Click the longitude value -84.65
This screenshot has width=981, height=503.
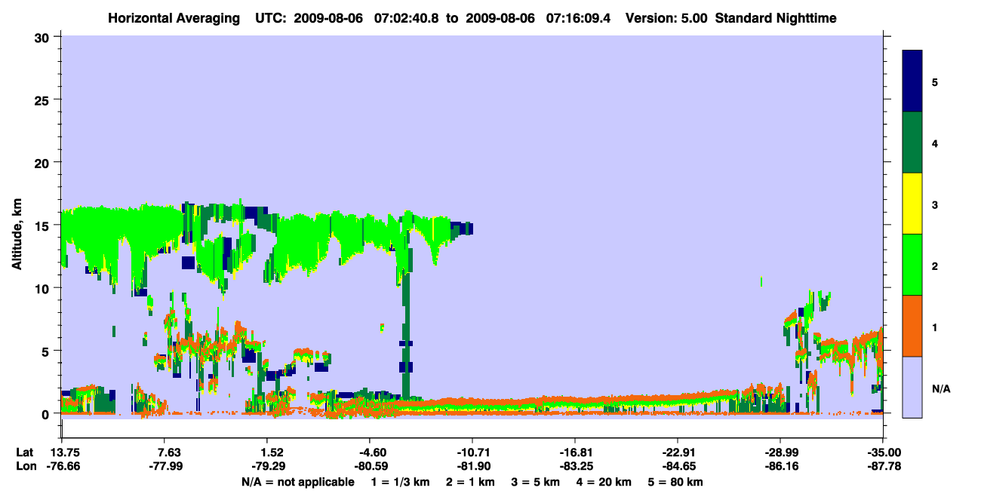tap(678, 467)
